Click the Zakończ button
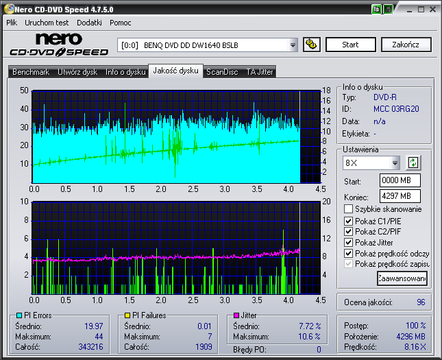This screenshot has height=360, width=442. click(x=406, y=45)
